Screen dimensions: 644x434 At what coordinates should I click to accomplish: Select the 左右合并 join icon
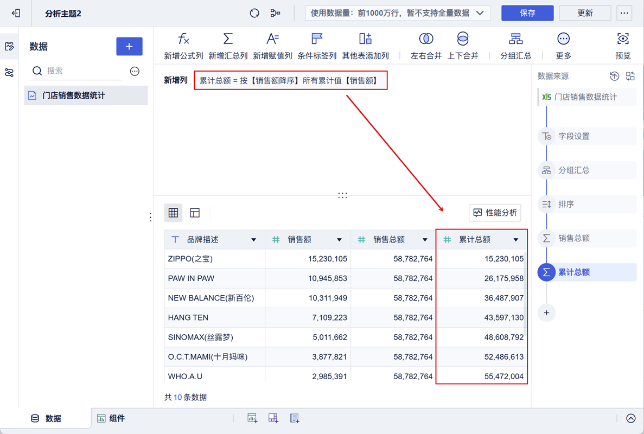(x=426, y=39)
